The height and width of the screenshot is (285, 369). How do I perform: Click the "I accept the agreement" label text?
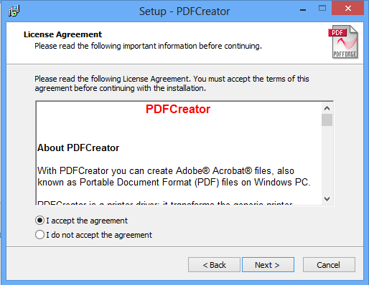tap(87, 221)
